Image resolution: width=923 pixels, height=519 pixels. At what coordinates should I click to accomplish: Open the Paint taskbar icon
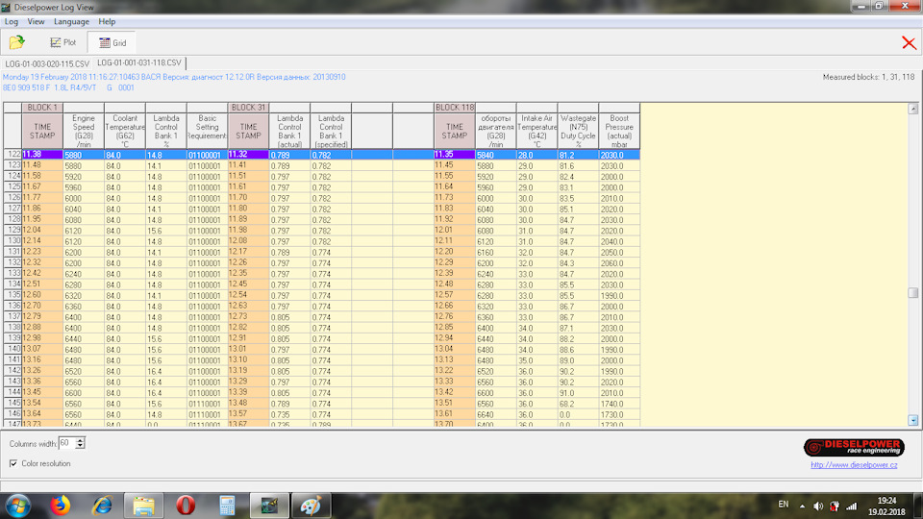coord(311,506)
